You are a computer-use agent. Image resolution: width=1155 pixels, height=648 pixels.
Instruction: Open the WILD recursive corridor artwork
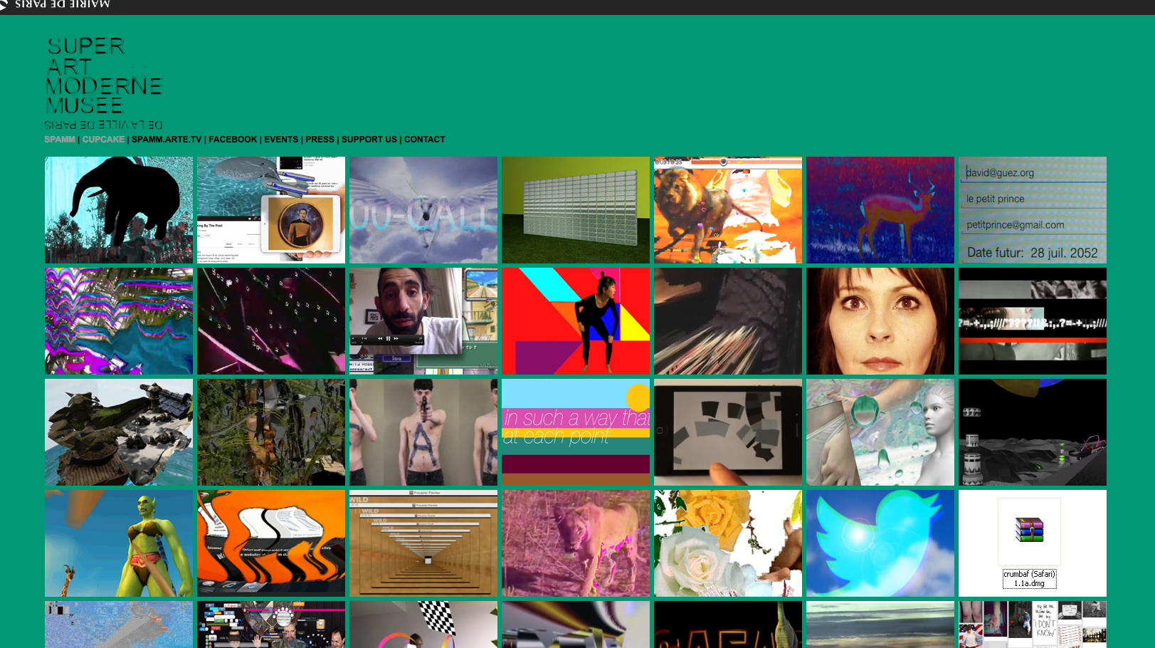pos(423,543)
